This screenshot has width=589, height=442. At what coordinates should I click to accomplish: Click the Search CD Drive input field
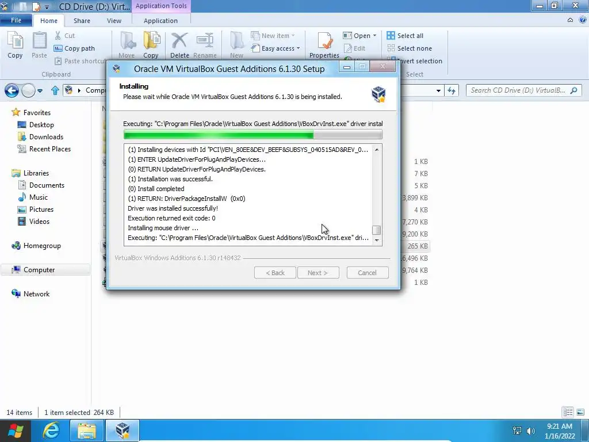pos(523,90)
